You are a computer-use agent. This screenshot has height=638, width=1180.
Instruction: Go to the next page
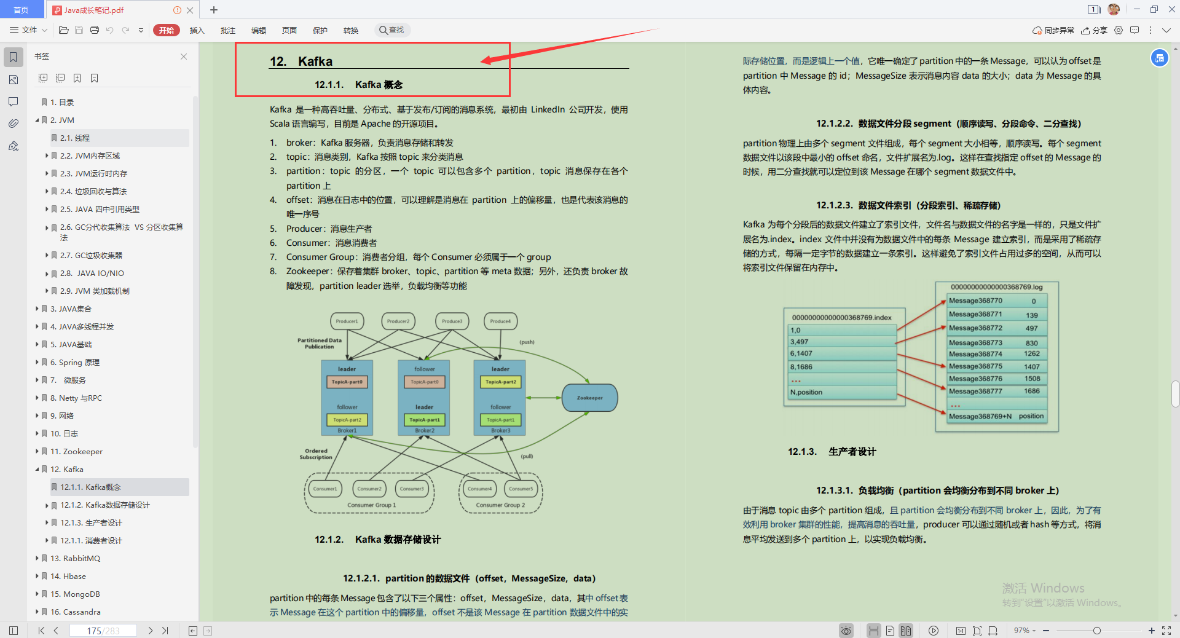(x=151, y=631)
